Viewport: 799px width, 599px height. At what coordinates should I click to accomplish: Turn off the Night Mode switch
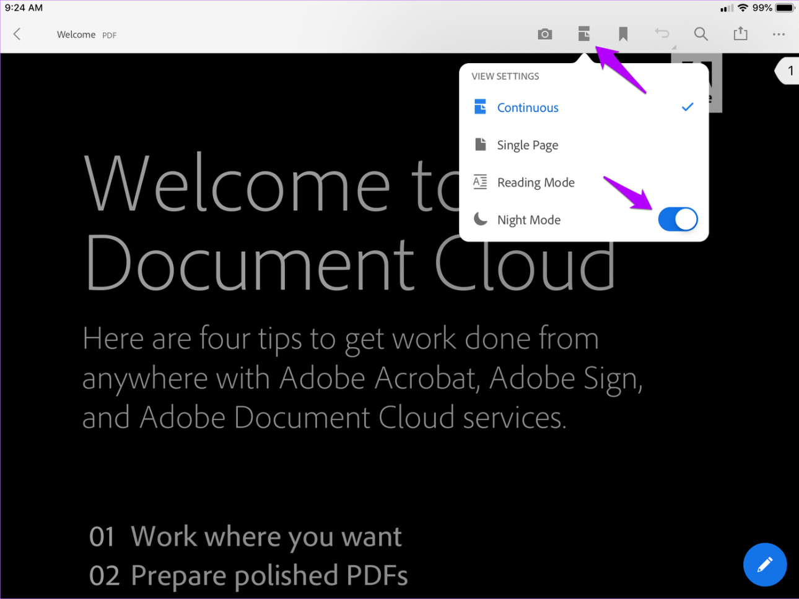tap(678, 219)
